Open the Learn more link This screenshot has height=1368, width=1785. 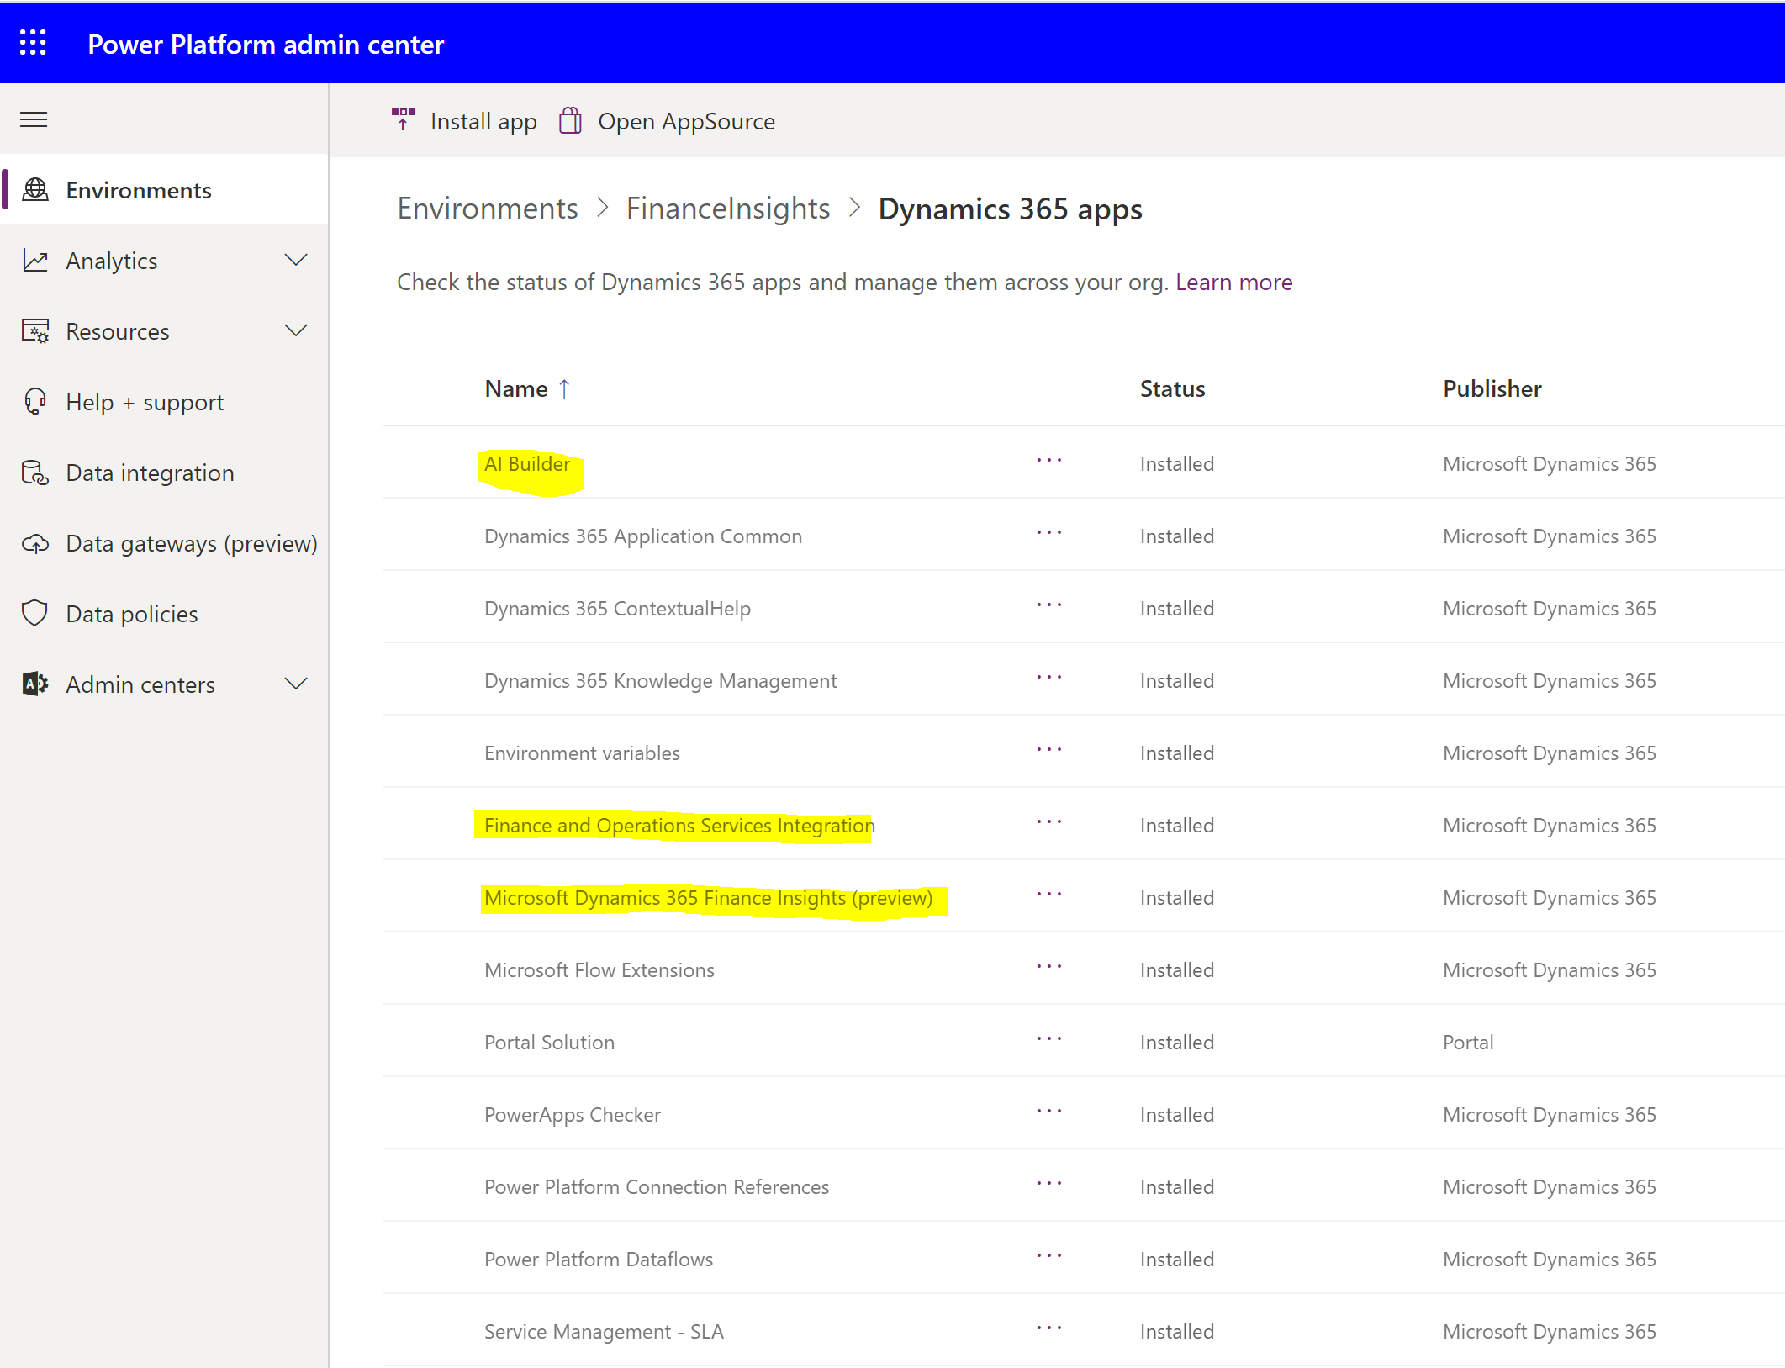[x=1233, y=283]
